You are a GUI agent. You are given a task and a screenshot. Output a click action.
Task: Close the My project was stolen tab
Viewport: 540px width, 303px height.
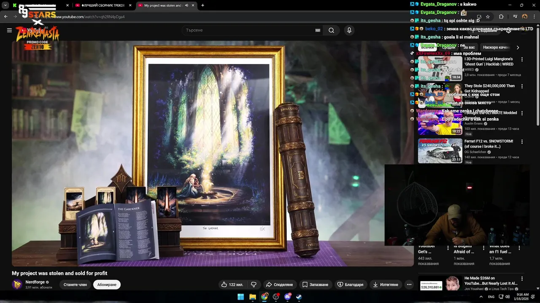click(x=193, y=5)
